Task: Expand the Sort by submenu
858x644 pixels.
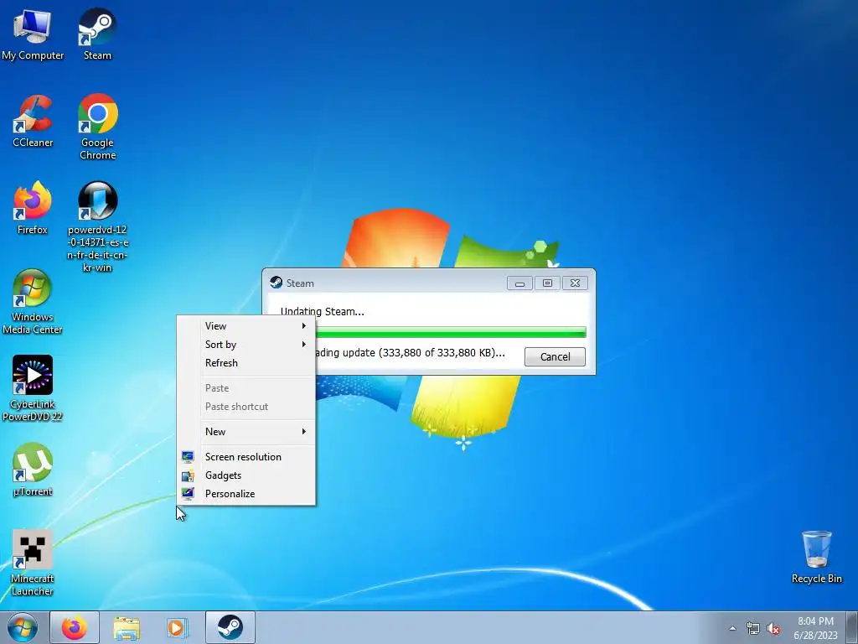Action: (246, 345)
